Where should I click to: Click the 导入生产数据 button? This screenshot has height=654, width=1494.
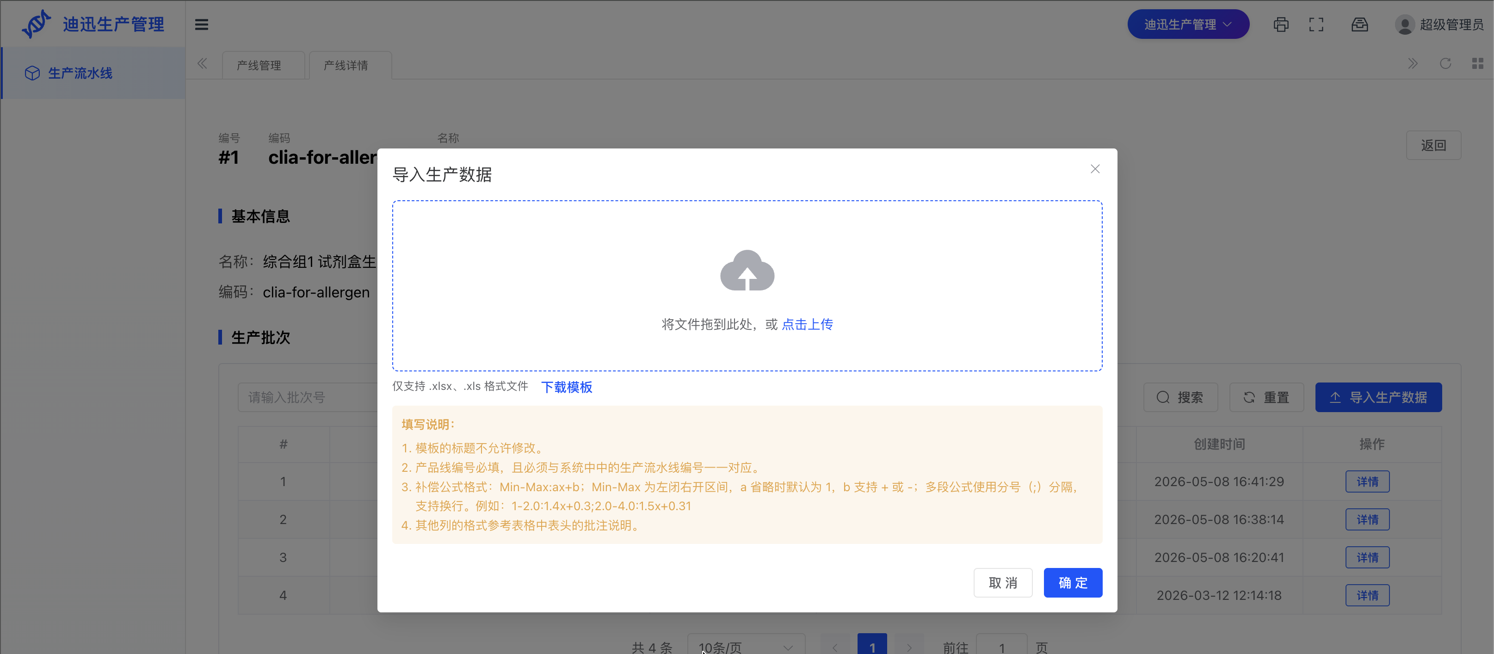[1378, 397]
